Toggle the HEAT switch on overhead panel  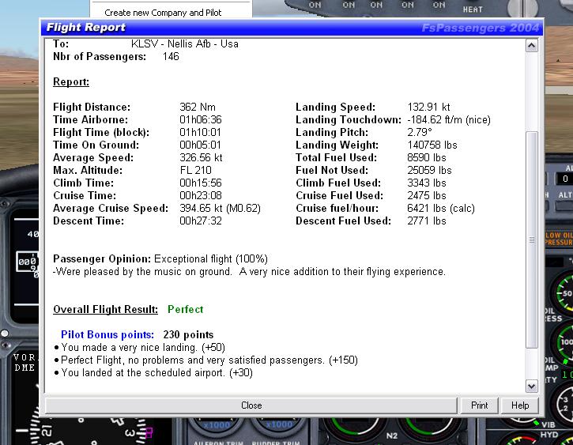pos(473,8)
